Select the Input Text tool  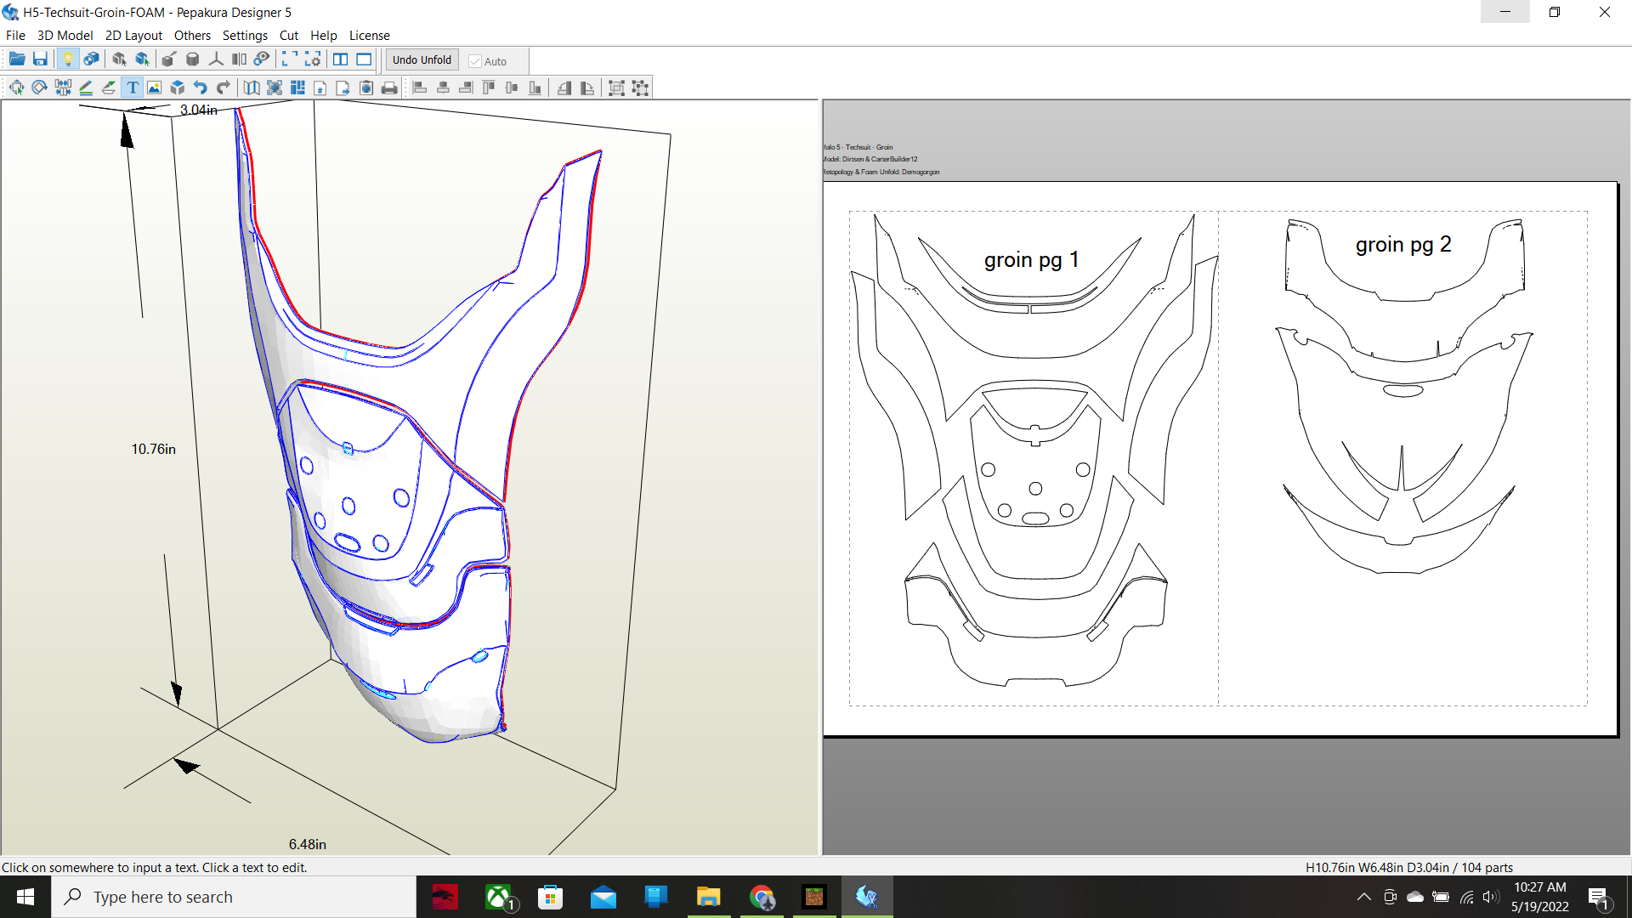[x=132, y=88]
